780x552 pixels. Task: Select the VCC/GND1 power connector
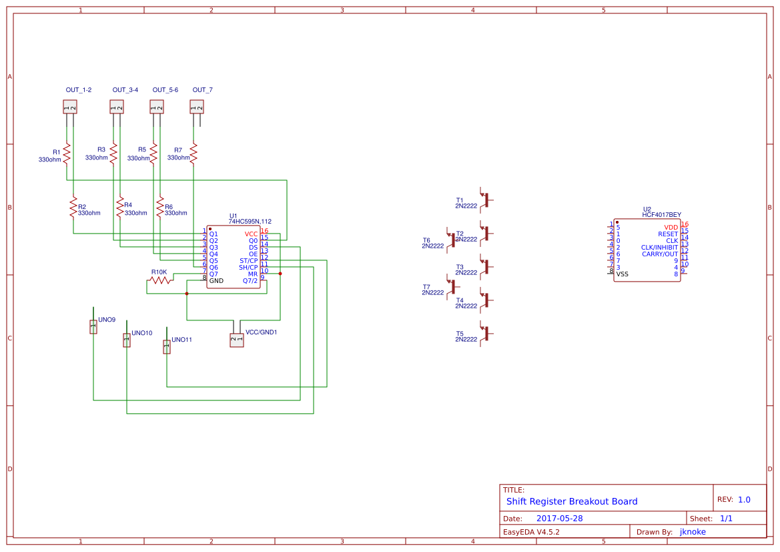coord(236,340)
